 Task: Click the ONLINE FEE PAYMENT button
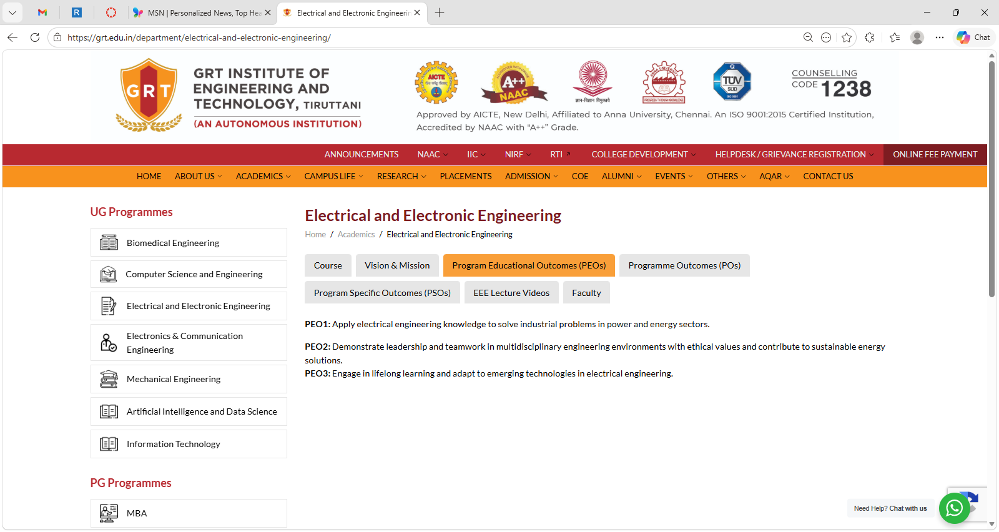pos(935,155)
